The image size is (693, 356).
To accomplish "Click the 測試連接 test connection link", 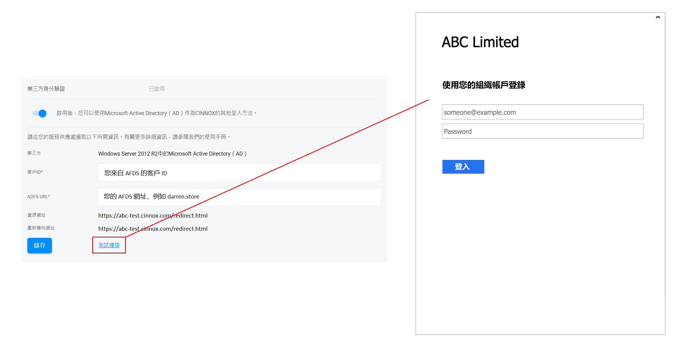I will click(109, 245).
